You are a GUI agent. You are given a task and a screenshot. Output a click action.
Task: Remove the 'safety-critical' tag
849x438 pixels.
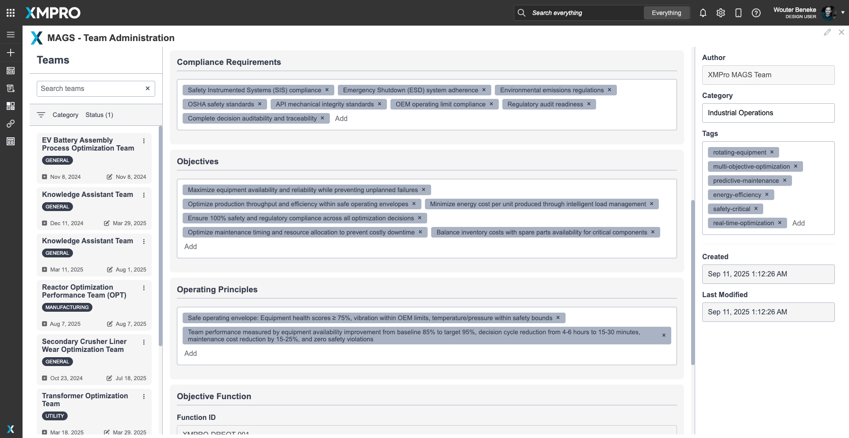756,209
